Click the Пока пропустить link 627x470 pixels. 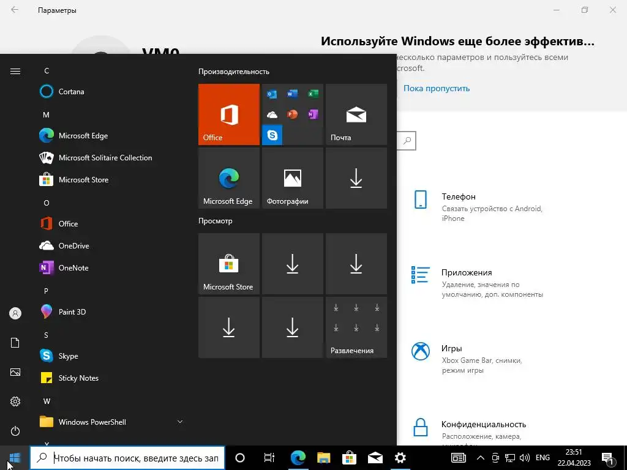point(436,88)
